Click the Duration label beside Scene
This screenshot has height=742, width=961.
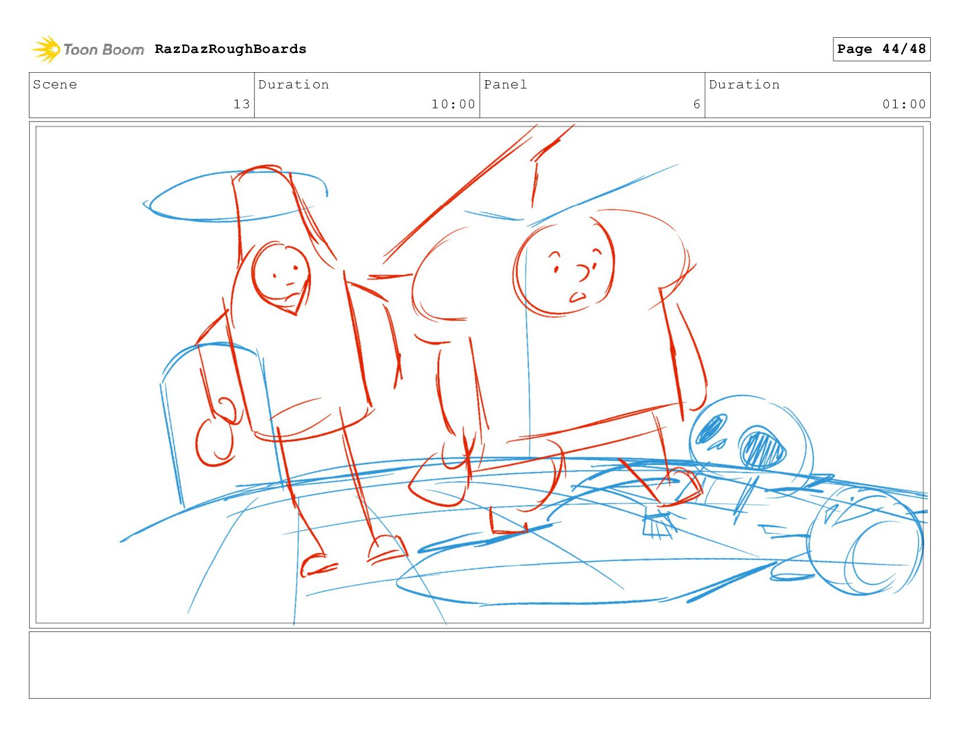(294, 84)
